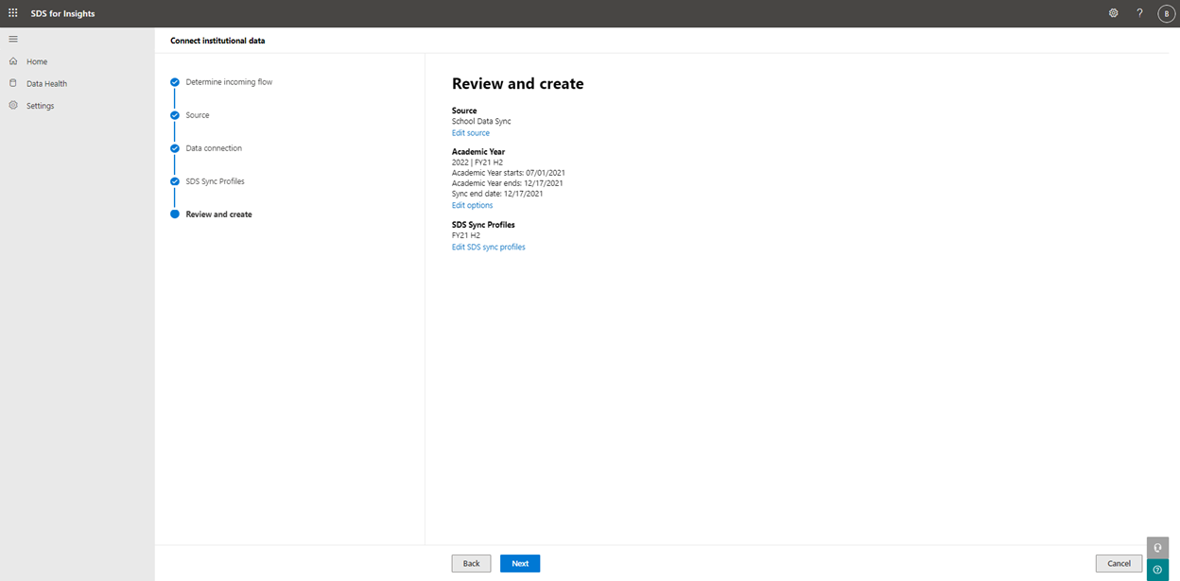Click the School Data Sync text
The height and width of the screenshot is (581, 1180).
point(481,121)
